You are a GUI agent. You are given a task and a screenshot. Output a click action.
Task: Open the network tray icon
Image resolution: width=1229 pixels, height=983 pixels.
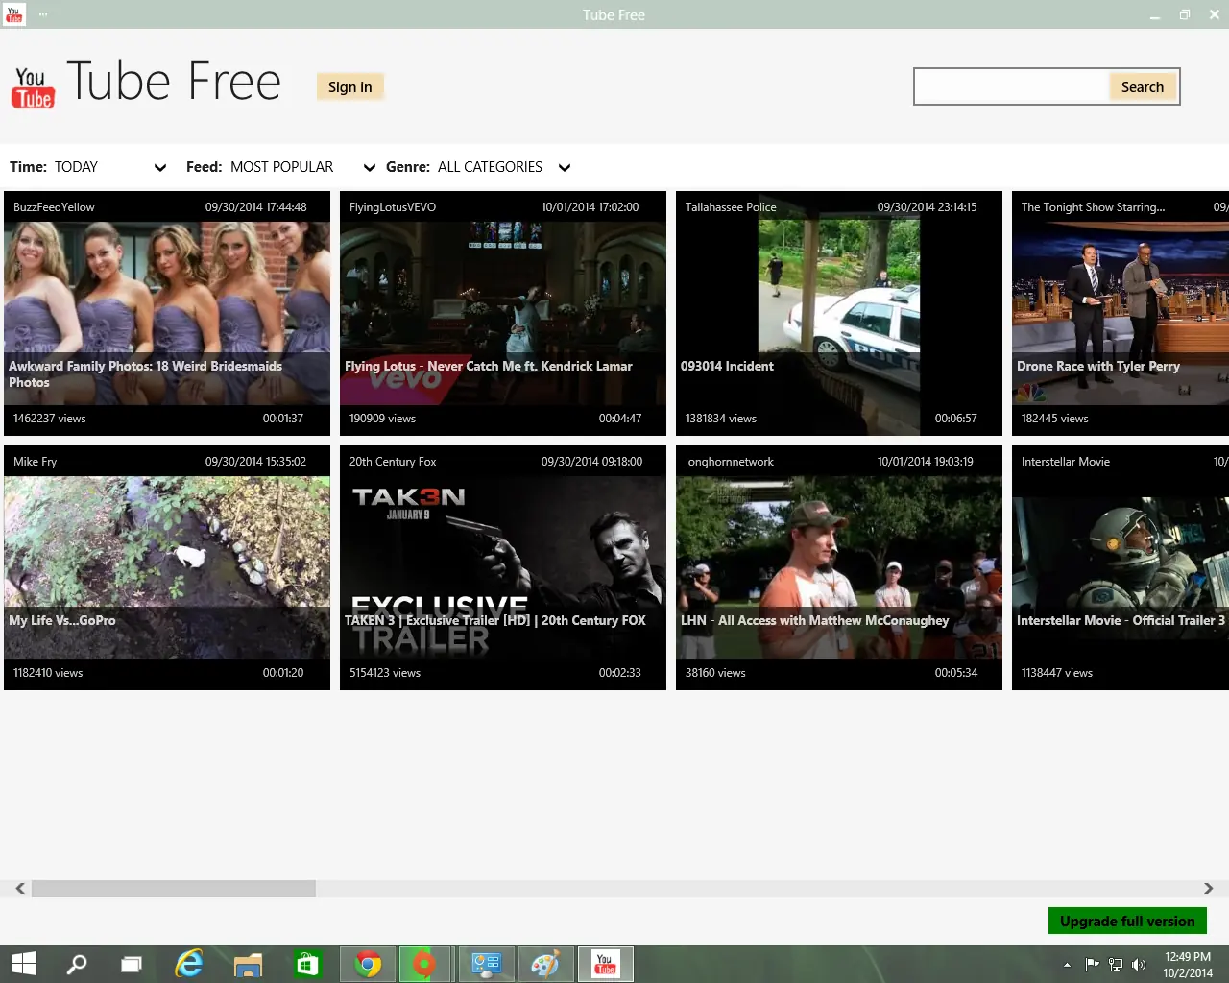pos(1116,965)
